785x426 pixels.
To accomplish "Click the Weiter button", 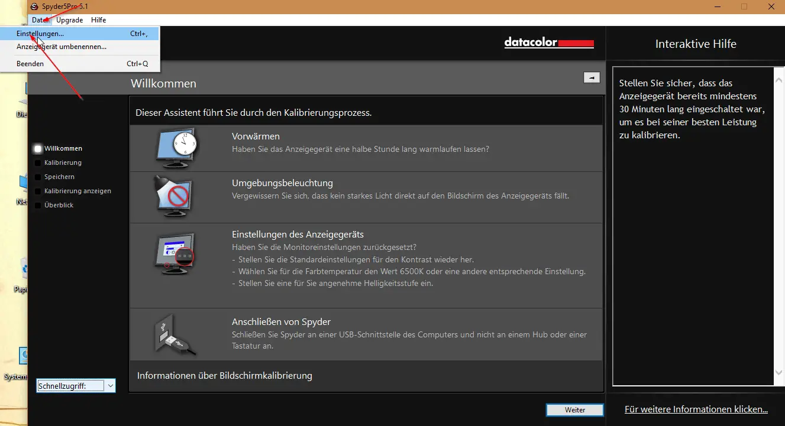I will [575, 410].
